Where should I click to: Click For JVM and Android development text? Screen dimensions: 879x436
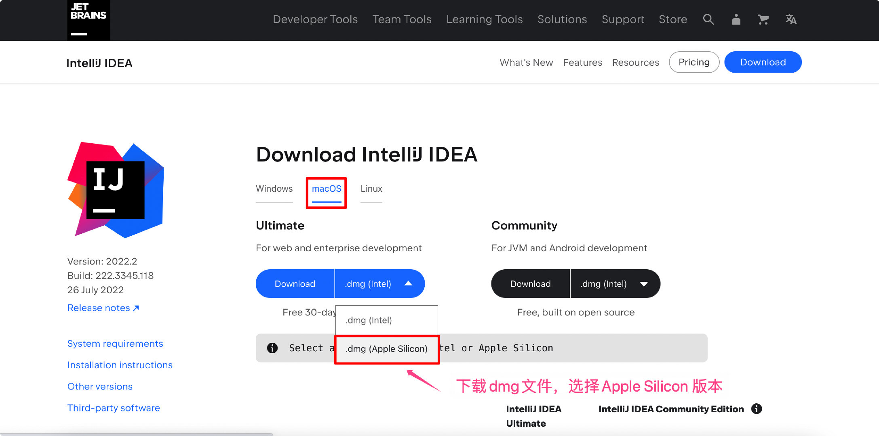[x=569, y=248]
